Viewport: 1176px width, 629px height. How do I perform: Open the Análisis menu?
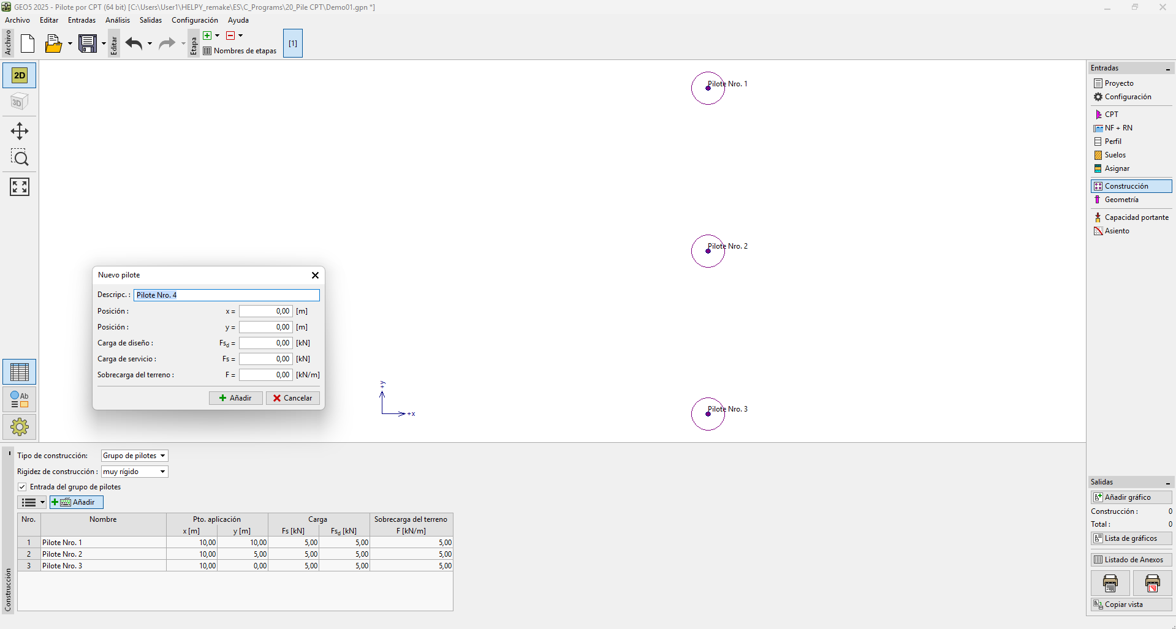pos(118,20)
